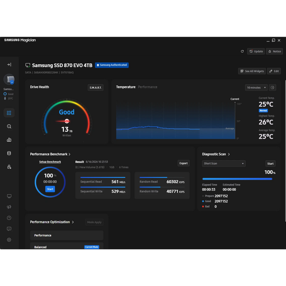
Task: Select the Balanced optimization mode
Action: click(x=67, y=246)
